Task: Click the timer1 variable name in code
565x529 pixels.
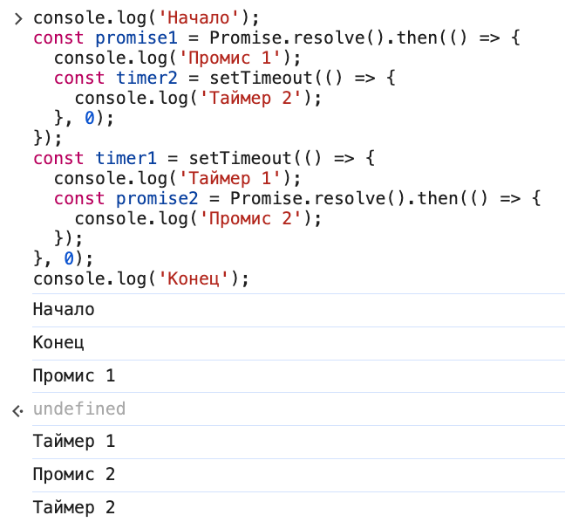Action: pos(126,159)
